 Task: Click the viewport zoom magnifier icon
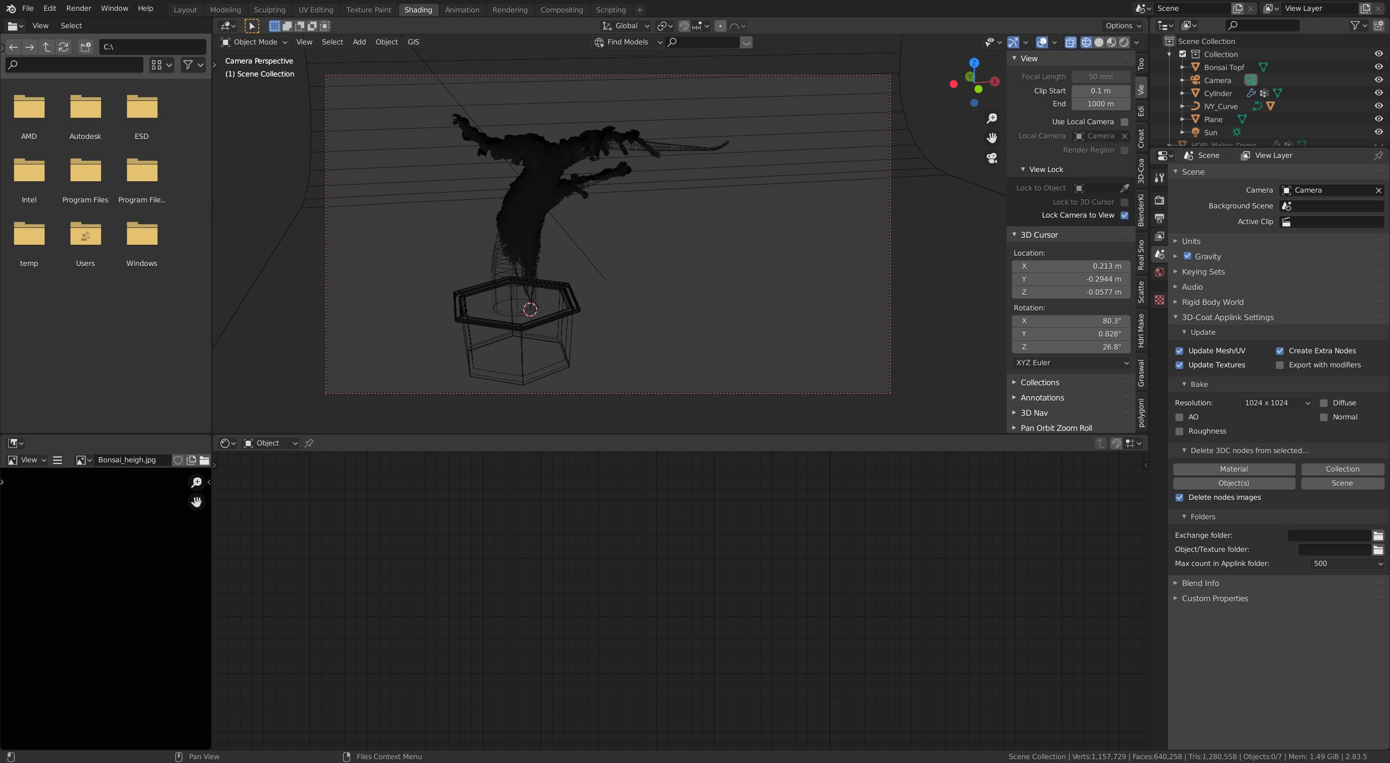point(992,118)
